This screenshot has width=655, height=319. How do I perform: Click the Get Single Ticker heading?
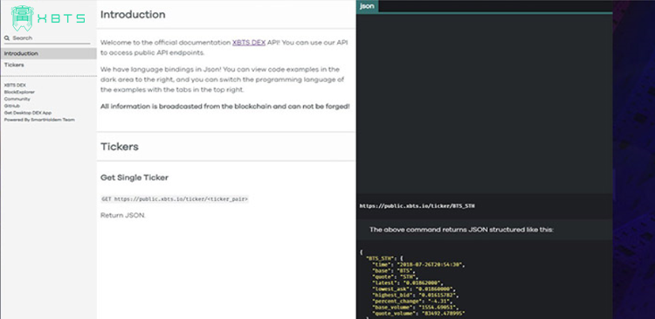134,177
